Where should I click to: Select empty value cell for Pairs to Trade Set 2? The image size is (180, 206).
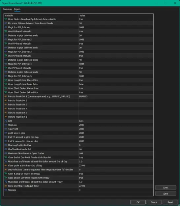point(116,101)
